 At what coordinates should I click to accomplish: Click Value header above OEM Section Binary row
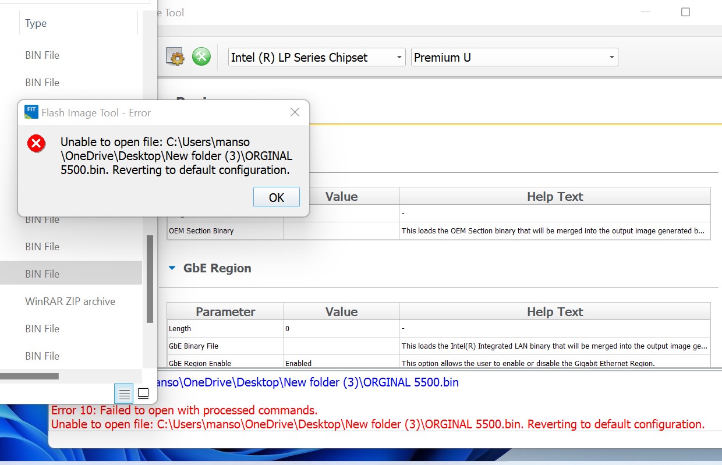(x=341, y=196)
